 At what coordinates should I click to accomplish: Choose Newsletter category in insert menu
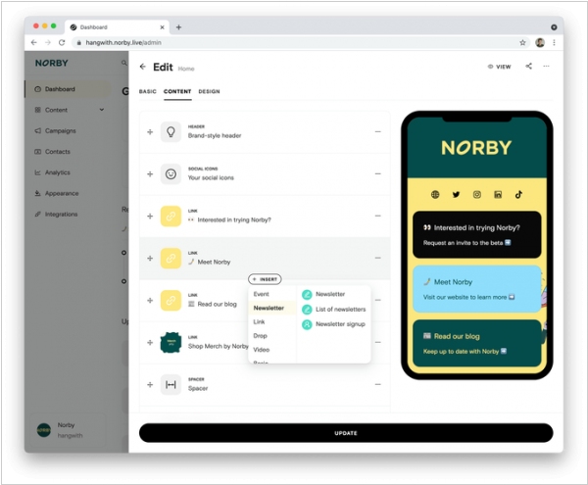pyautogui.click(x=269, y=308)
